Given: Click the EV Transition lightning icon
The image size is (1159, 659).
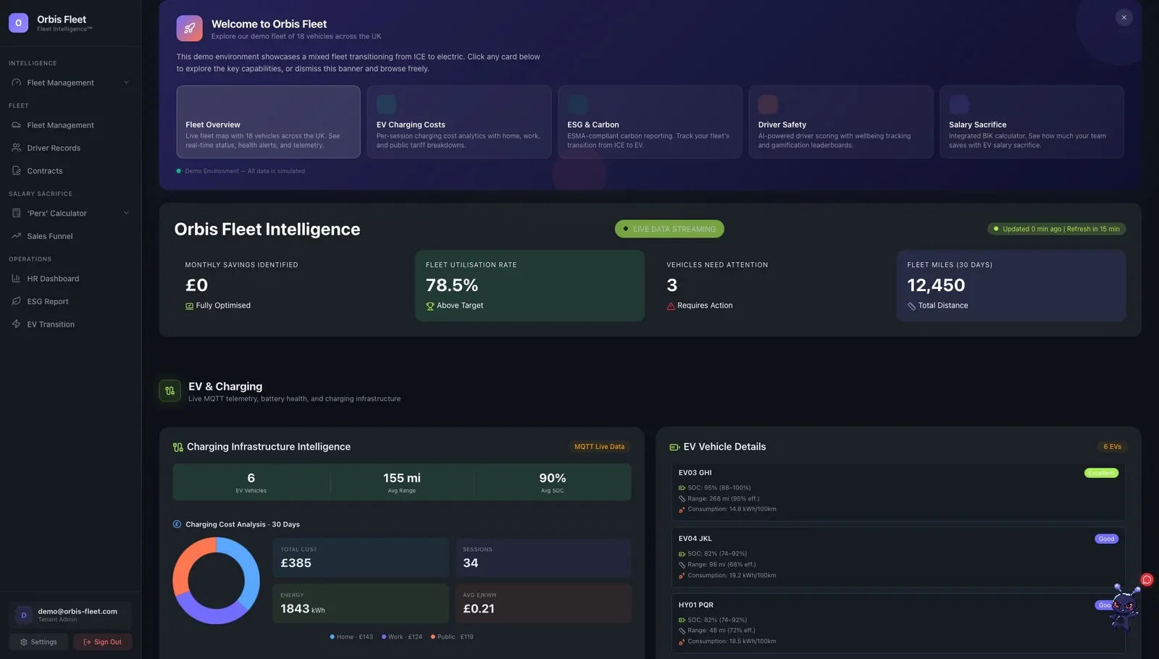Looking at the screenshot, I should [16, 324].
